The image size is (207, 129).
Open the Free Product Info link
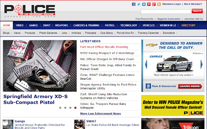[144, 19]
